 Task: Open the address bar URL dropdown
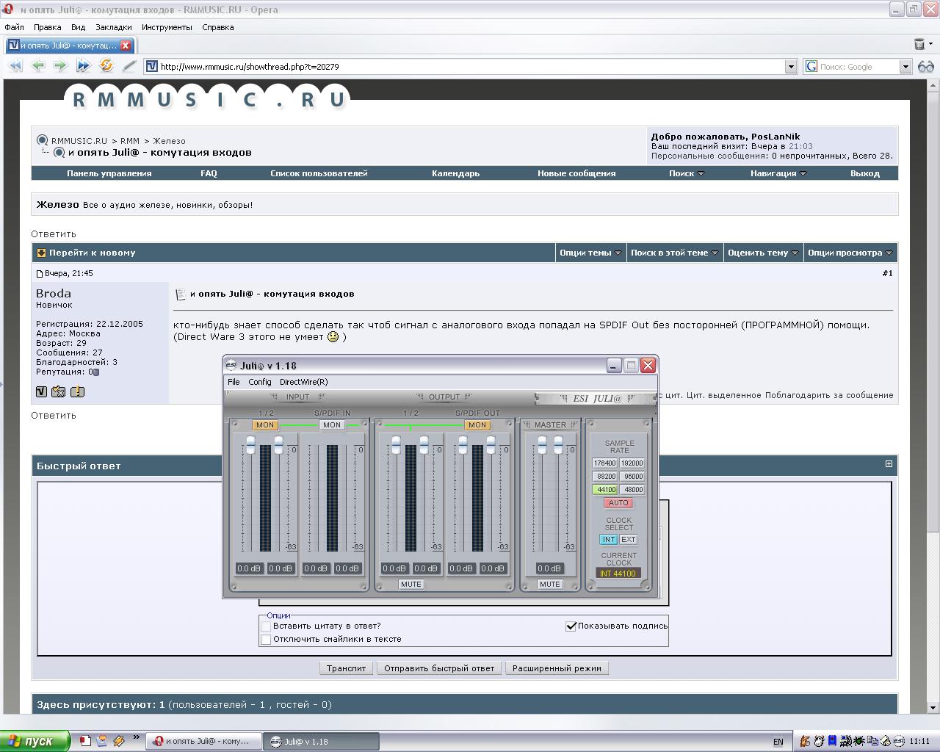pos(791,67)
